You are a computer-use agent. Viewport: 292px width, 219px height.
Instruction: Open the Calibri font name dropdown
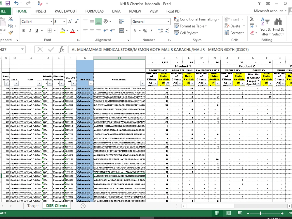51,22
